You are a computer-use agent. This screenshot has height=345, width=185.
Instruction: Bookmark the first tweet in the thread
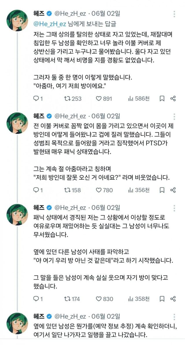pyautogui.click(x=162, y=99)
